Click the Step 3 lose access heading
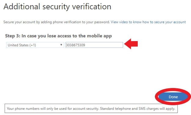Screen dimensions: 191x115 [x=58, y=36]
